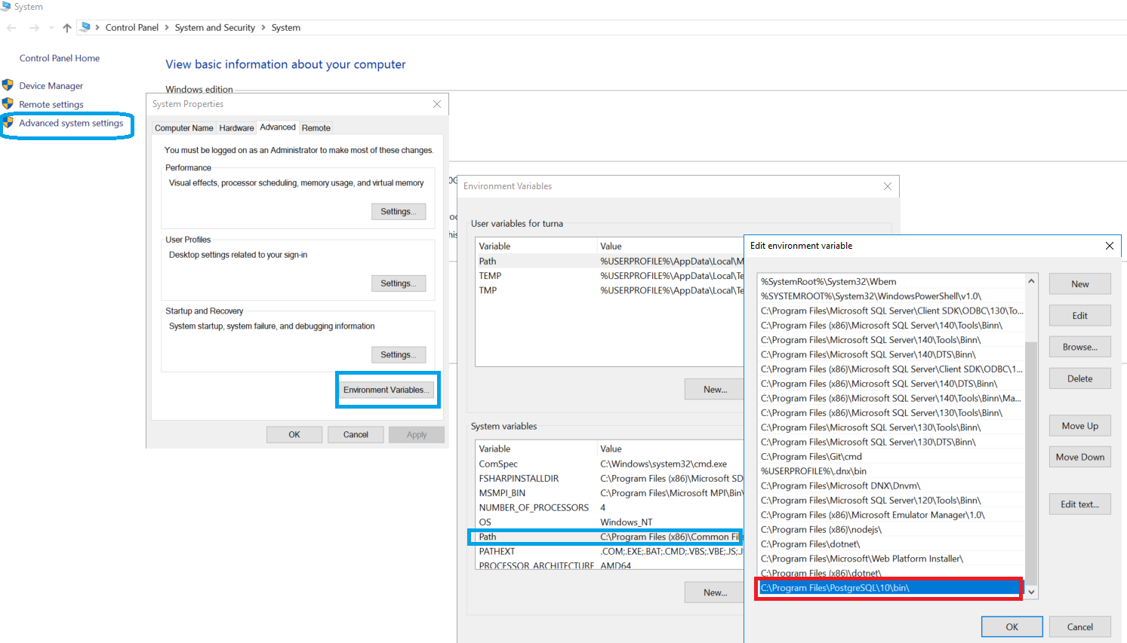Click OK in Edit environment variable dialog

tap(1012, 626)
